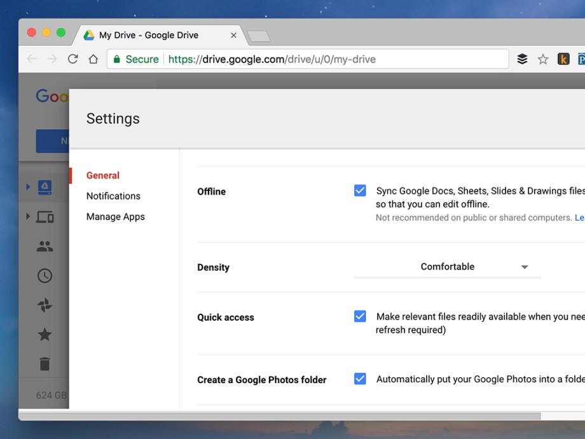Toggle the Create a Google Photos folder checkbox
The image size is (585, 439).
pos(360,379)
